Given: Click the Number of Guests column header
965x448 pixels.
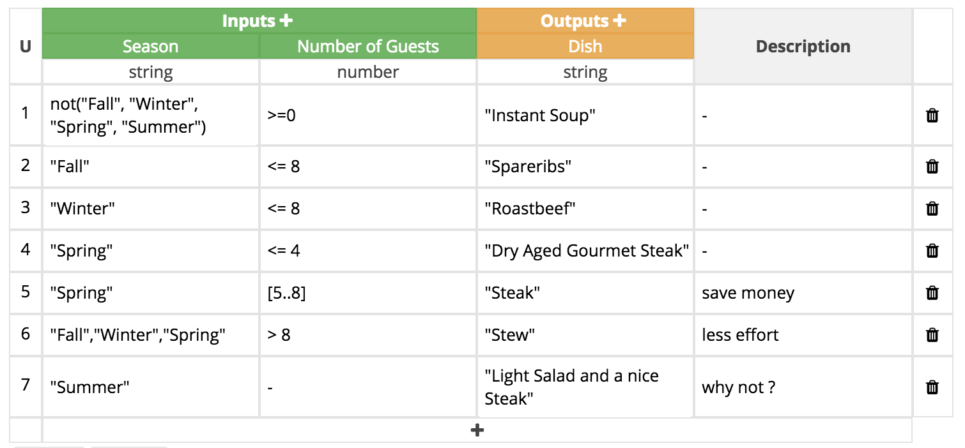Looking at the screenshot, I should click(x=368, y=47).
